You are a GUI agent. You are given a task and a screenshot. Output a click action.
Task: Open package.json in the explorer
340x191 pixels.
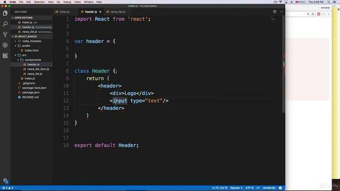click(x=31, y=92)
